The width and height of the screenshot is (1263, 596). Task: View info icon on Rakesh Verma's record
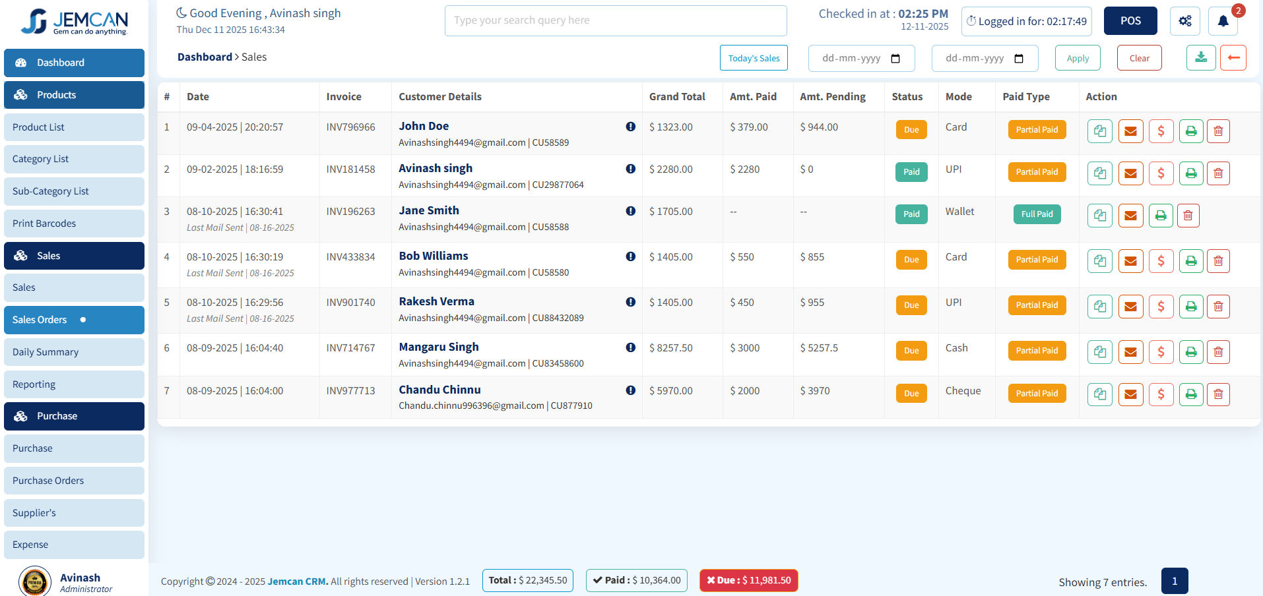[631, 302]
